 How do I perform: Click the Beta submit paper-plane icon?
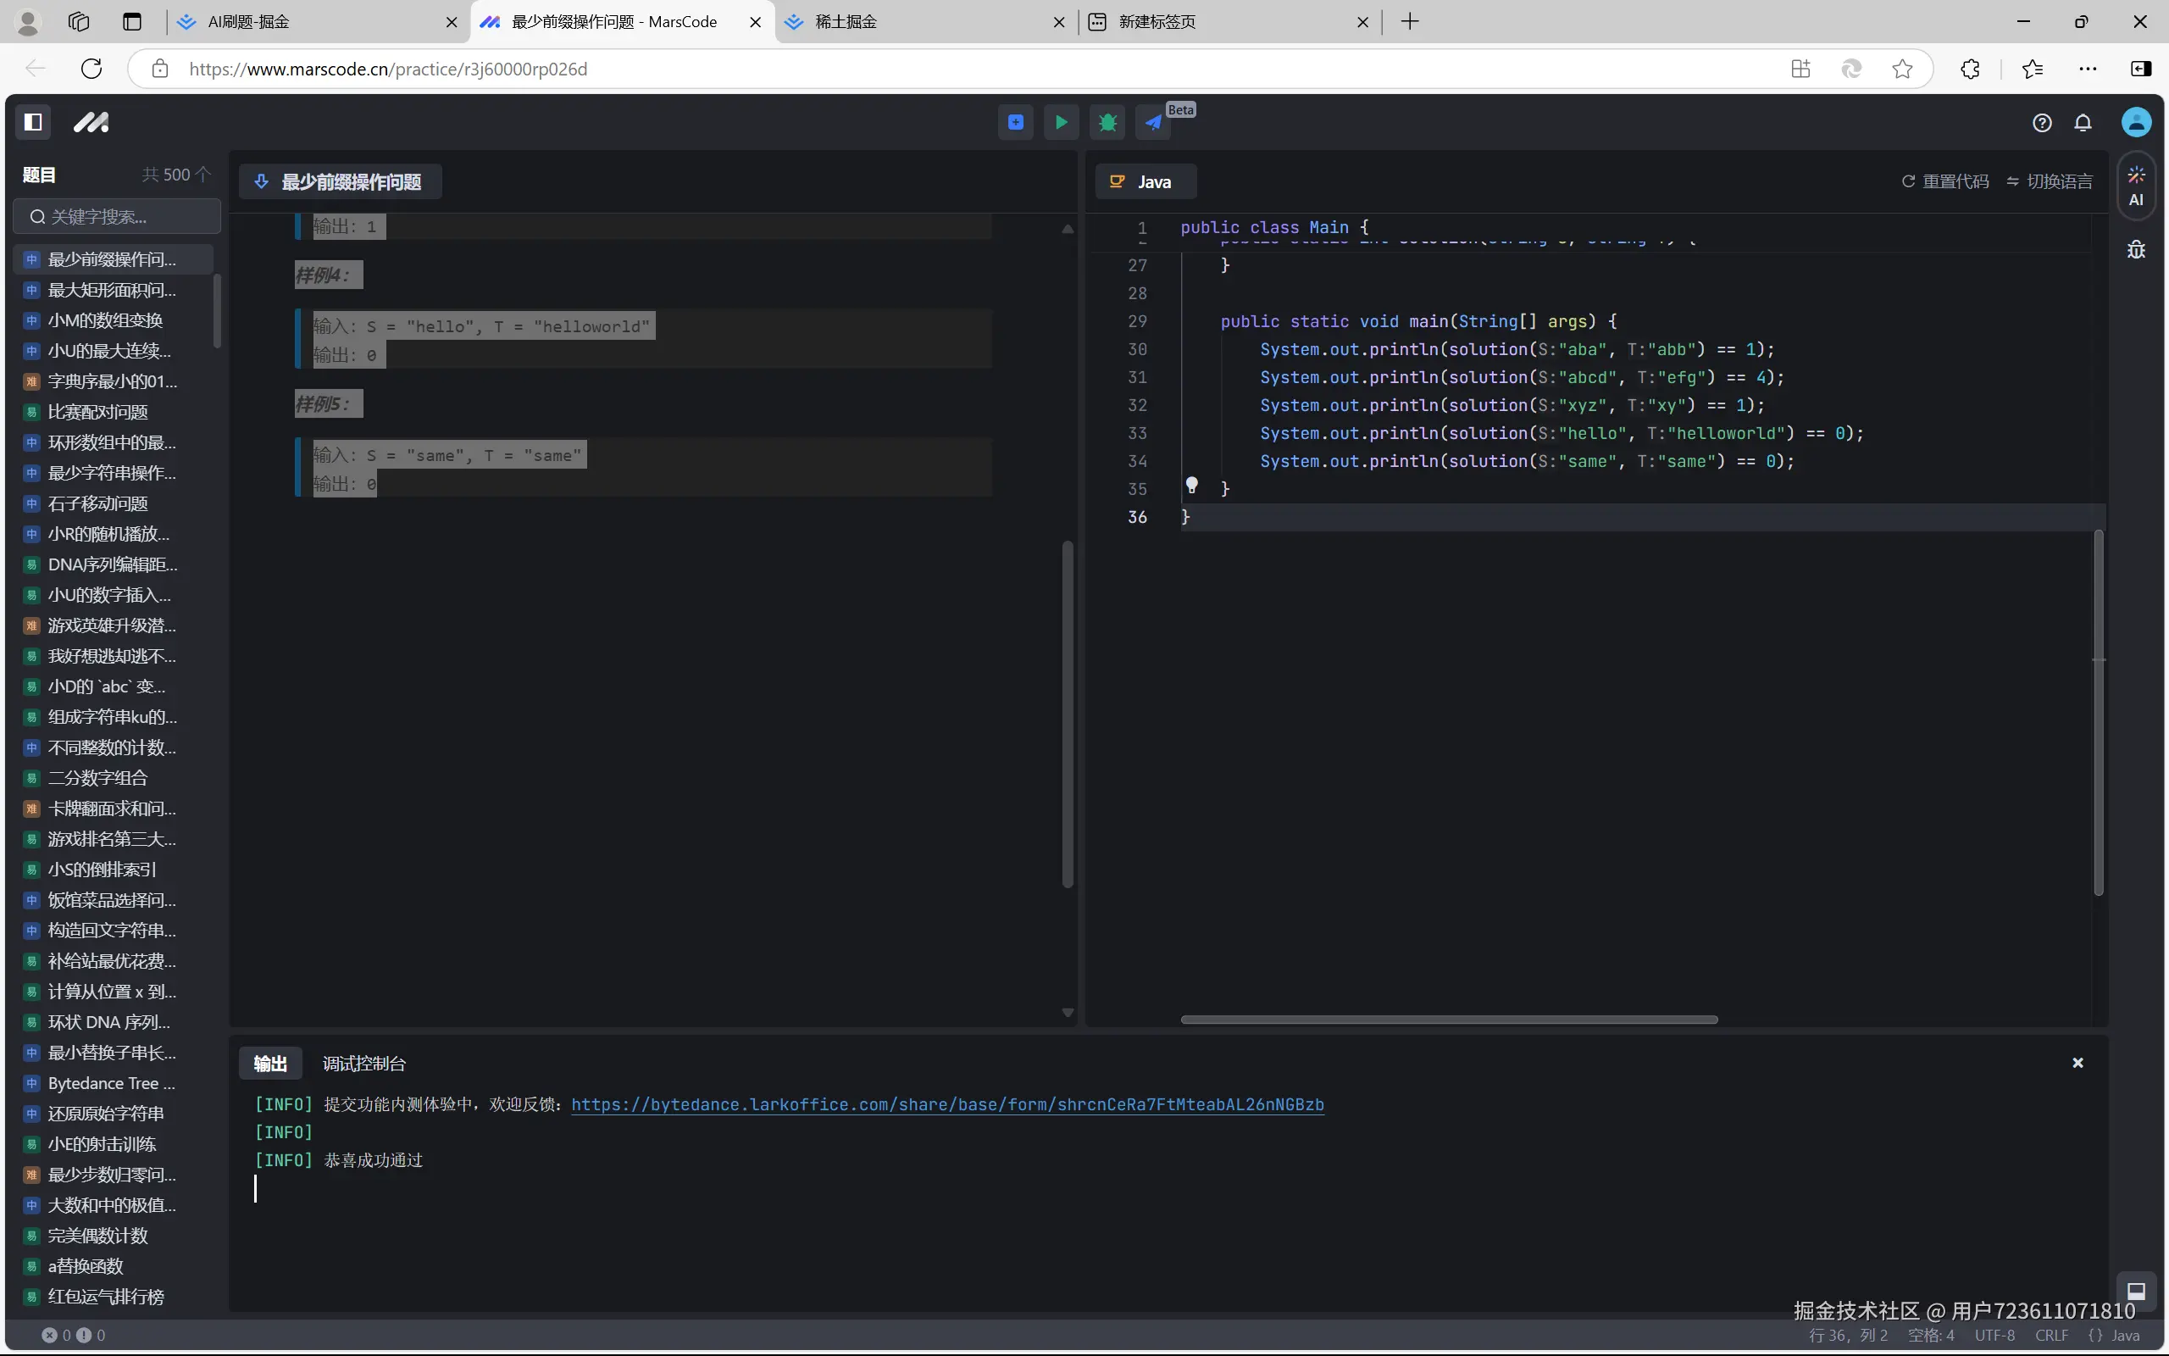coord(1153,122)
